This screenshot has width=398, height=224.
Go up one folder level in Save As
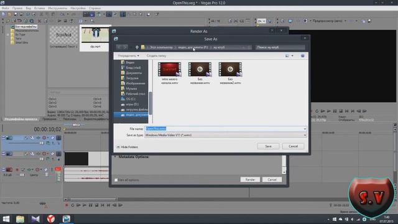[x=137, y=47]
